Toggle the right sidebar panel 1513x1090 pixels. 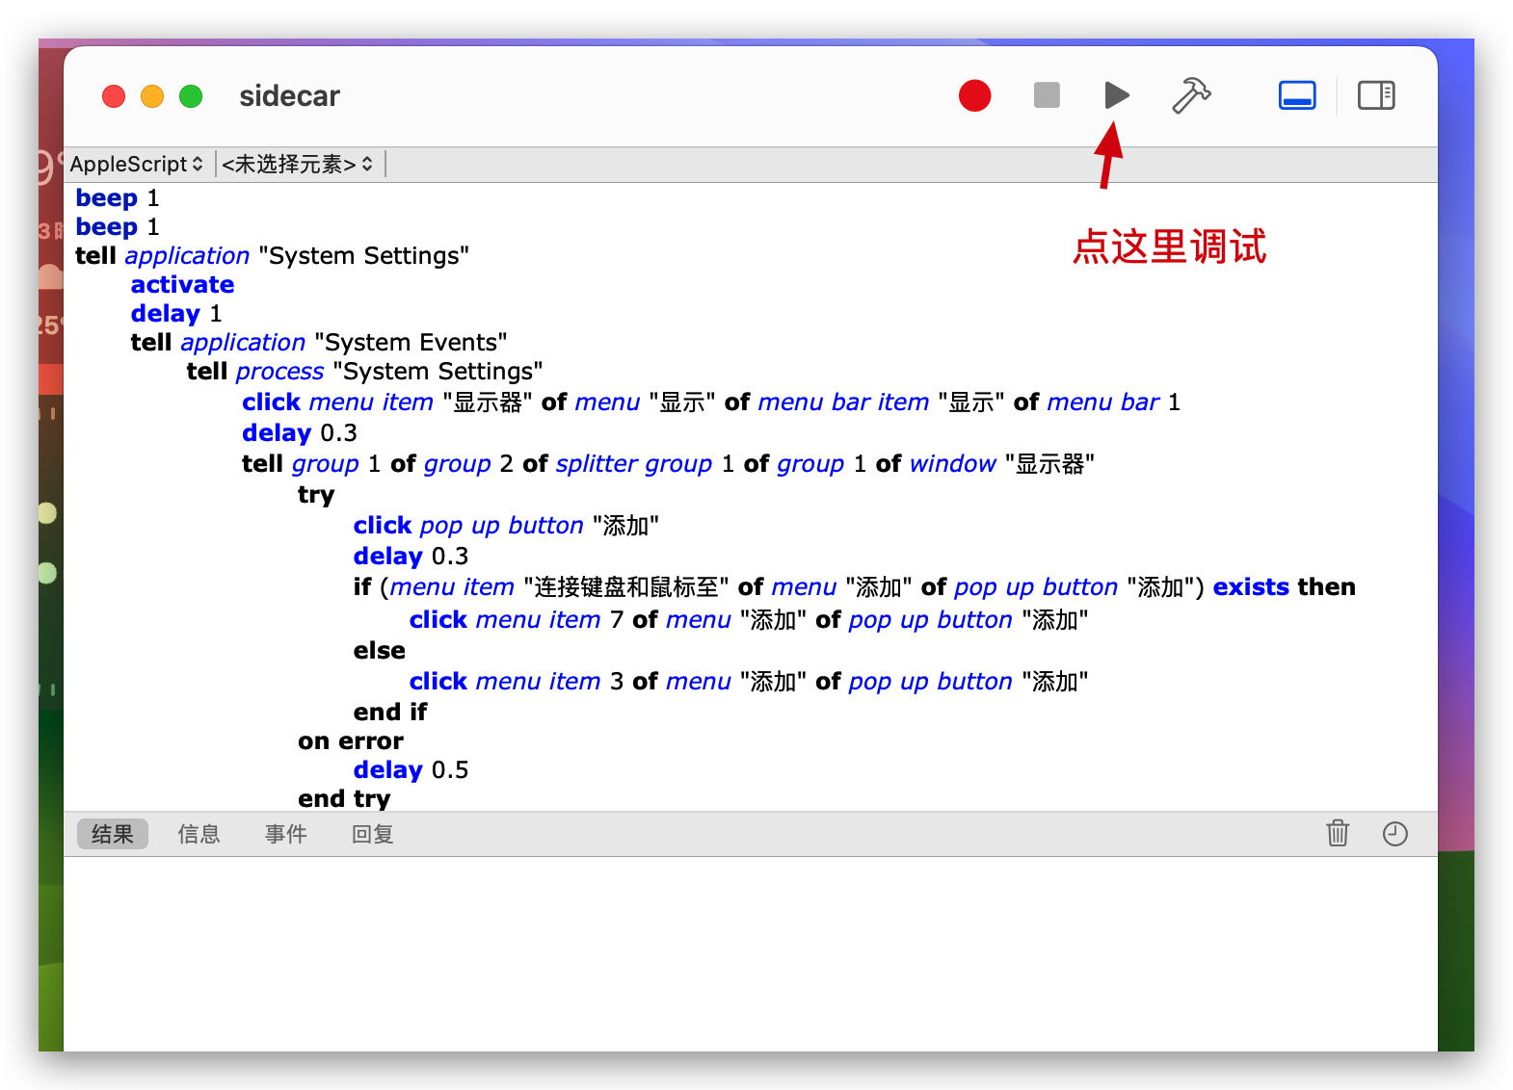pos(1376,95)
